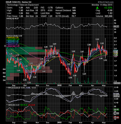Click the High value 1.95
This screenshot has height=124, width=121.
pyautogui.click(x=21, y=11)
